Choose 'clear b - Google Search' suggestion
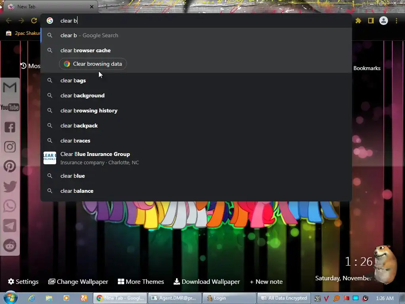This screenshot has width=405, height=304. point(196,35)
